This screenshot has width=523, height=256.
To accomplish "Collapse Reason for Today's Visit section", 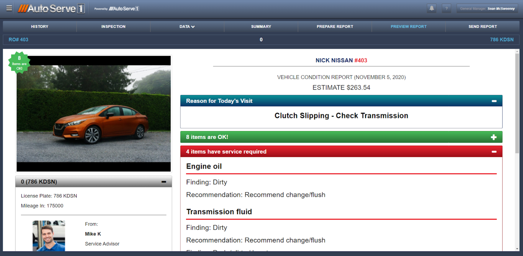I will 494,101.
